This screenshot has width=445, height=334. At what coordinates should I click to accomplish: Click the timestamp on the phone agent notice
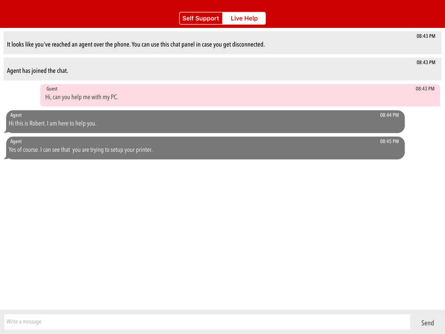click(x=425, y=36)
